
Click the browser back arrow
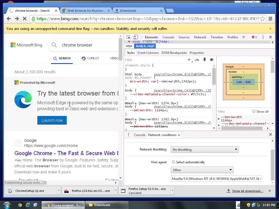(9, 19)
